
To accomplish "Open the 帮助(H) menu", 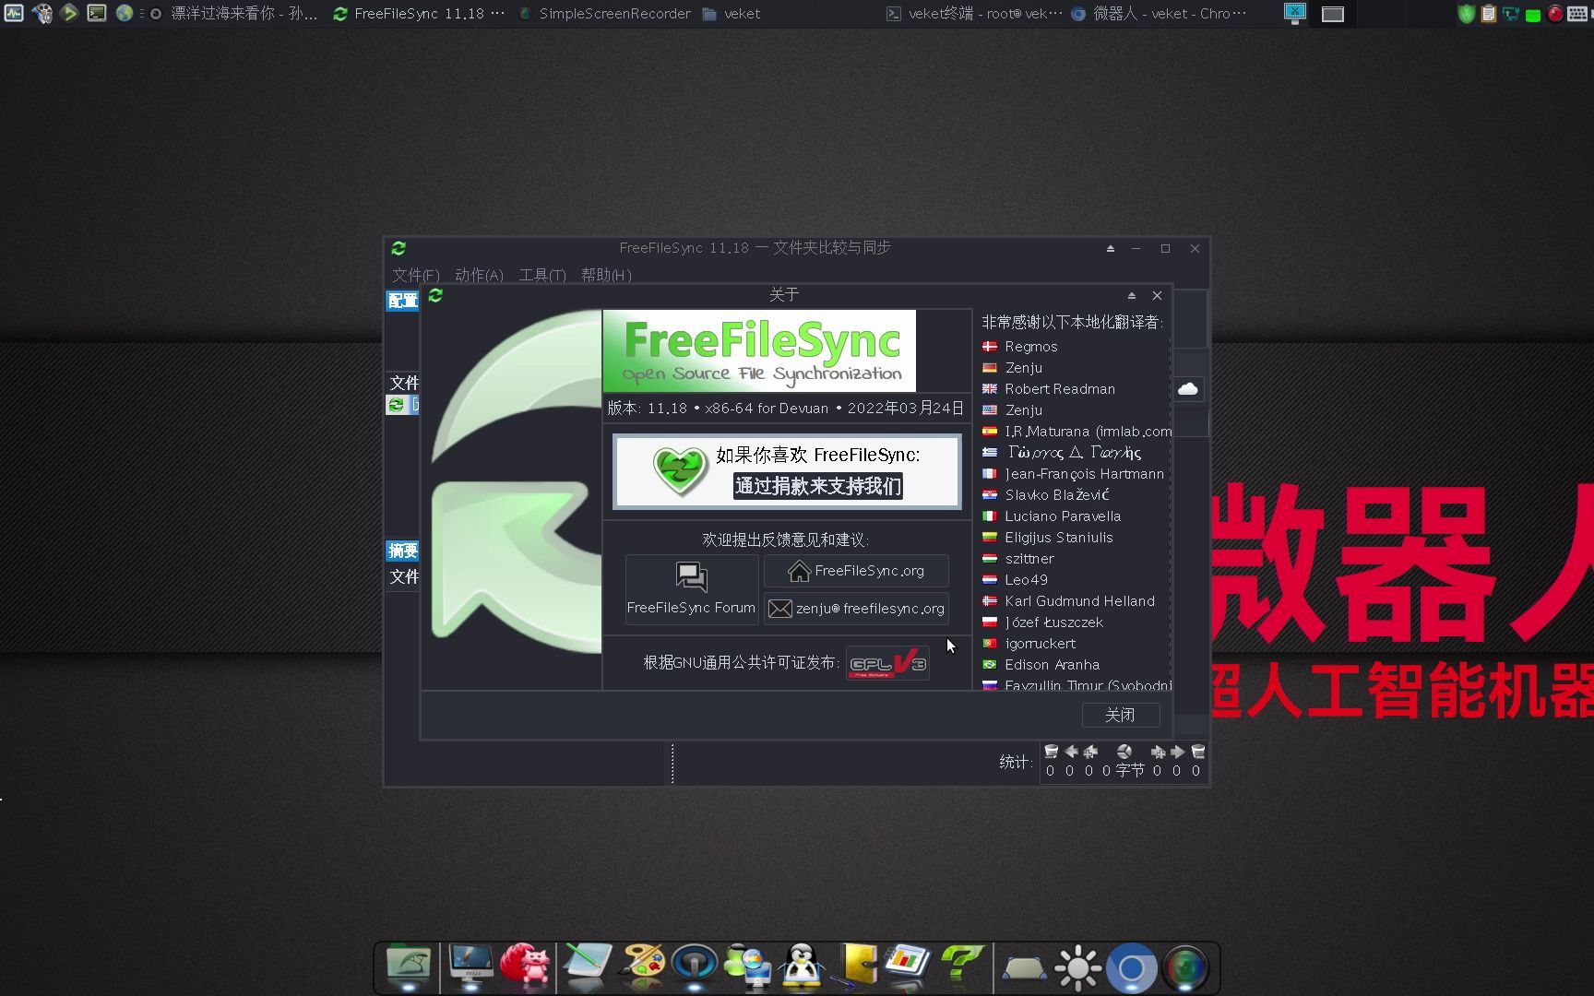I will pos(606,275).
